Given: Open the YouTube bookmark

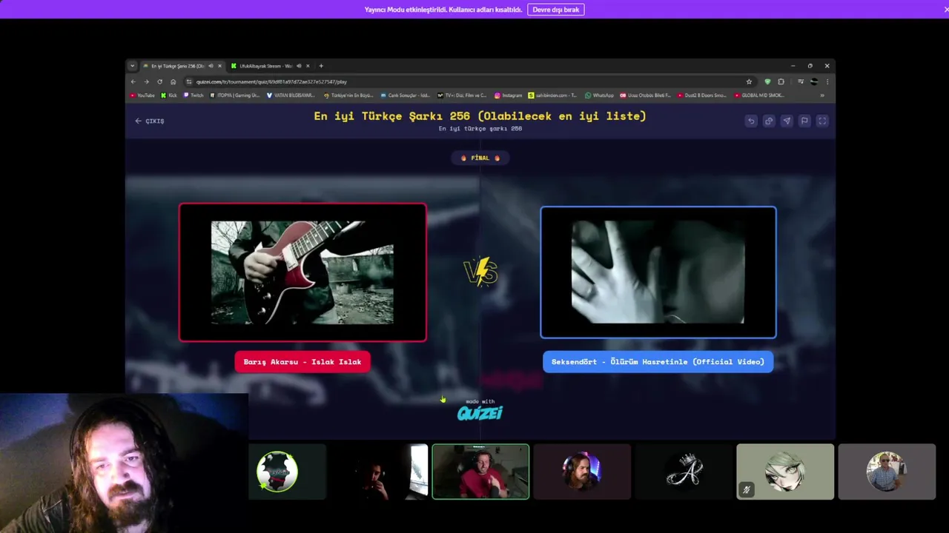Looking at the screenshot, I should coord(142,95).
